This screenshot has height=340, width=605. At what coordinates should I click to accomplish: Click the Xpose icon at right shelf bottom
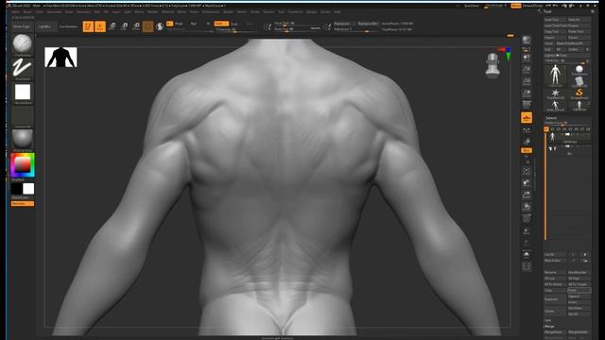coord(527,266)
